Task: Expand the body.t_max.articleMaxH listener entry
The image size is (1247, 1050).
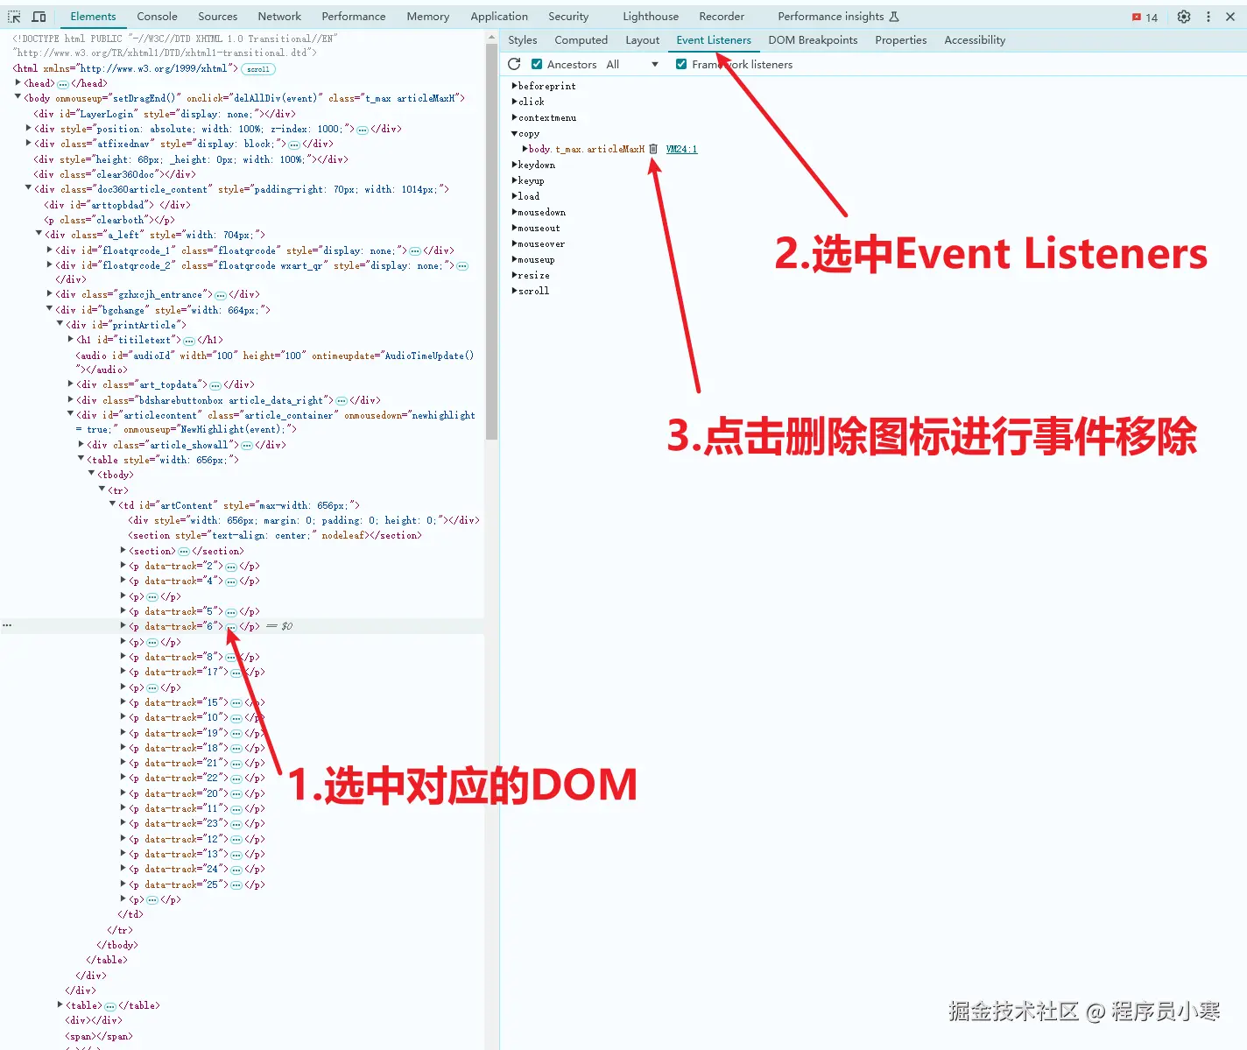Action: (x=525, y=149)
